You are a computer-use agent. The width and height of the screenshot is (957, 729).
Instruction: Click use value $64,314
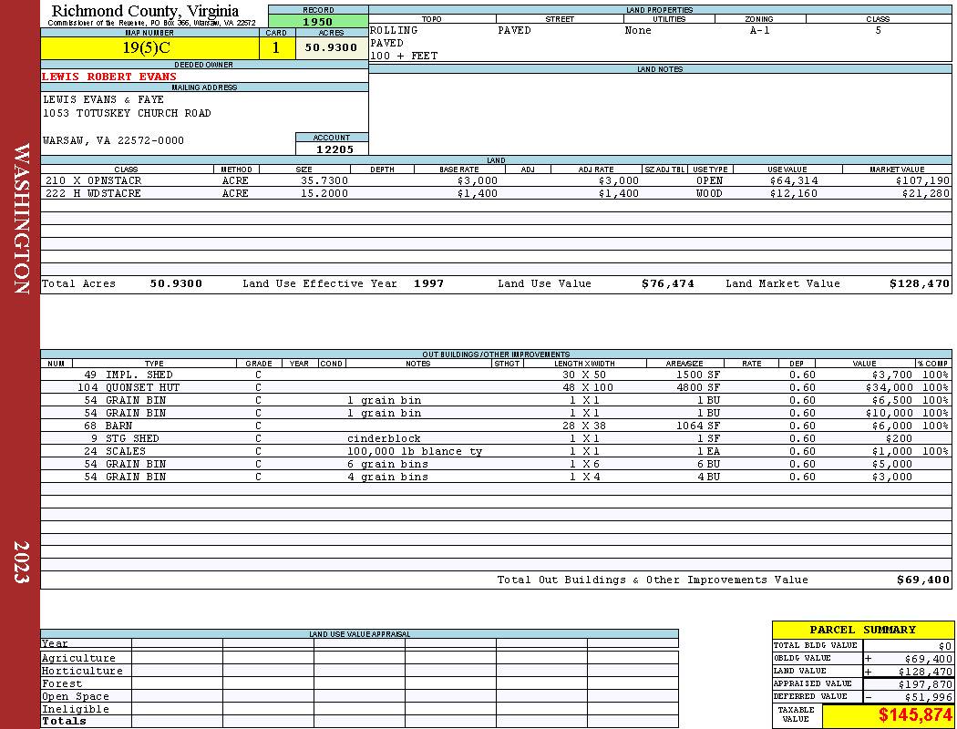click(794, 181)
